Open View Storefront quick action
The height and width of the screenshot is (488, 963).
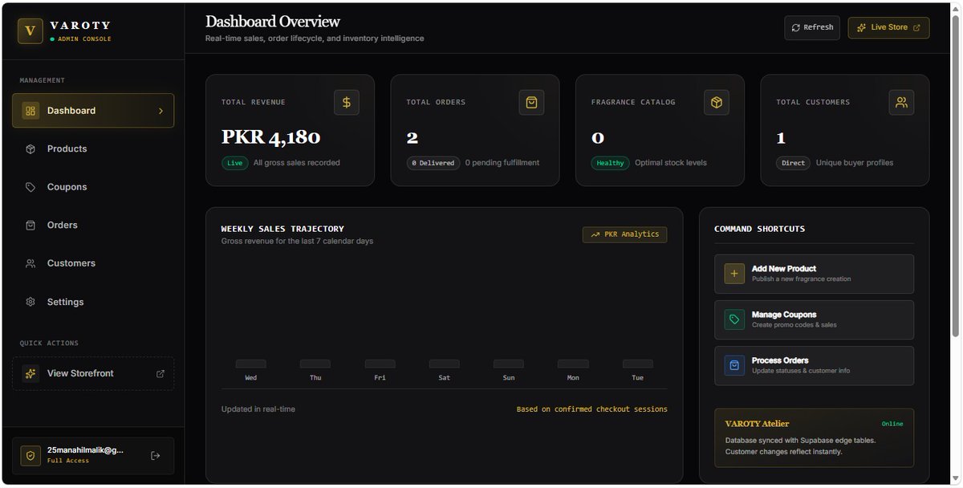pyautogui.click(x=93, y=373)
